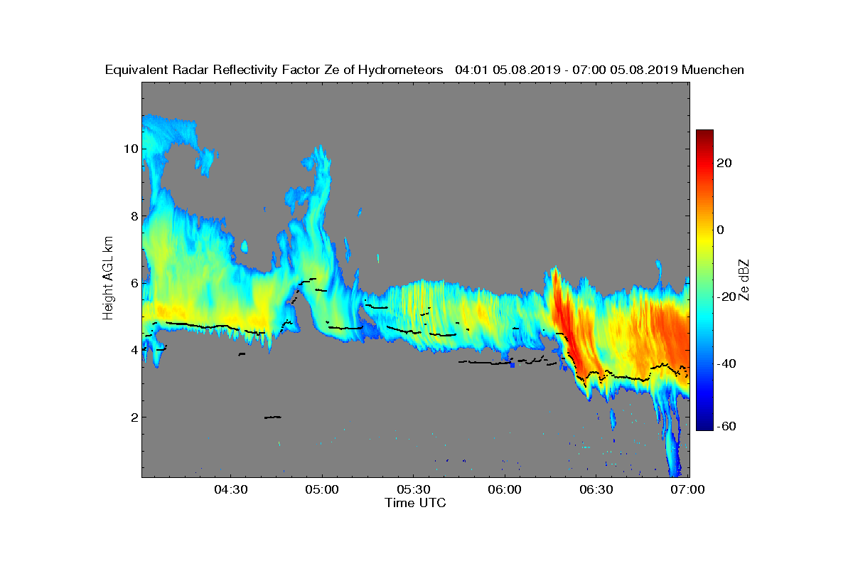Click the height tick label 6
The image size is (853, 569).
[x=133, y=283]
